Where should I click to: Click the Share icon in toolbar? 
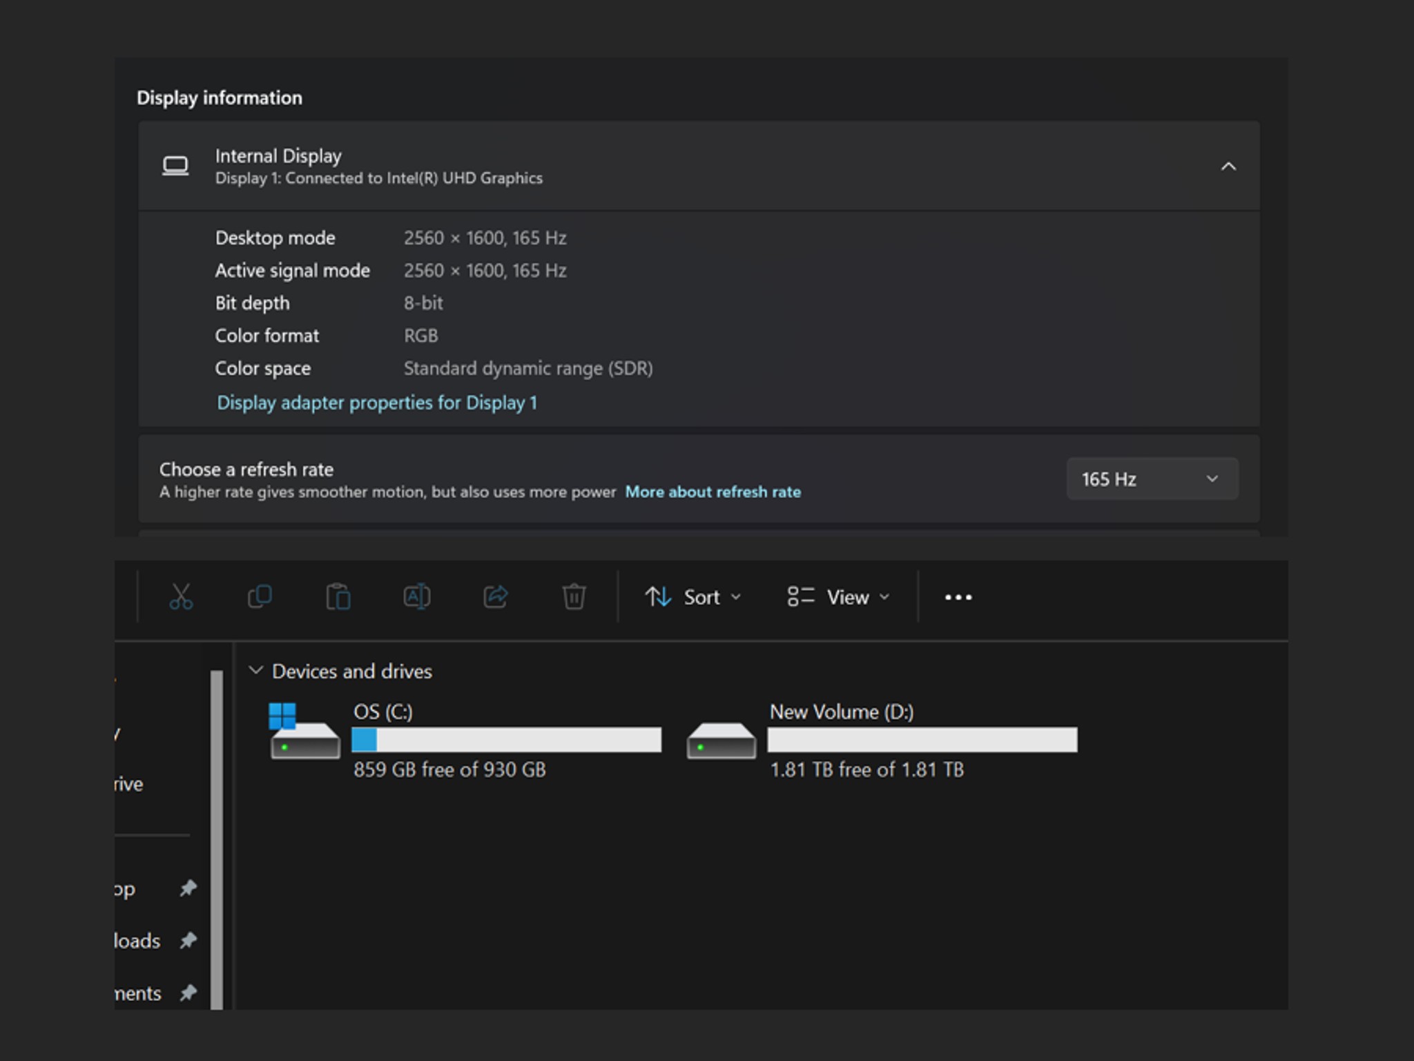pyautogui.click(x=496, y=597)
